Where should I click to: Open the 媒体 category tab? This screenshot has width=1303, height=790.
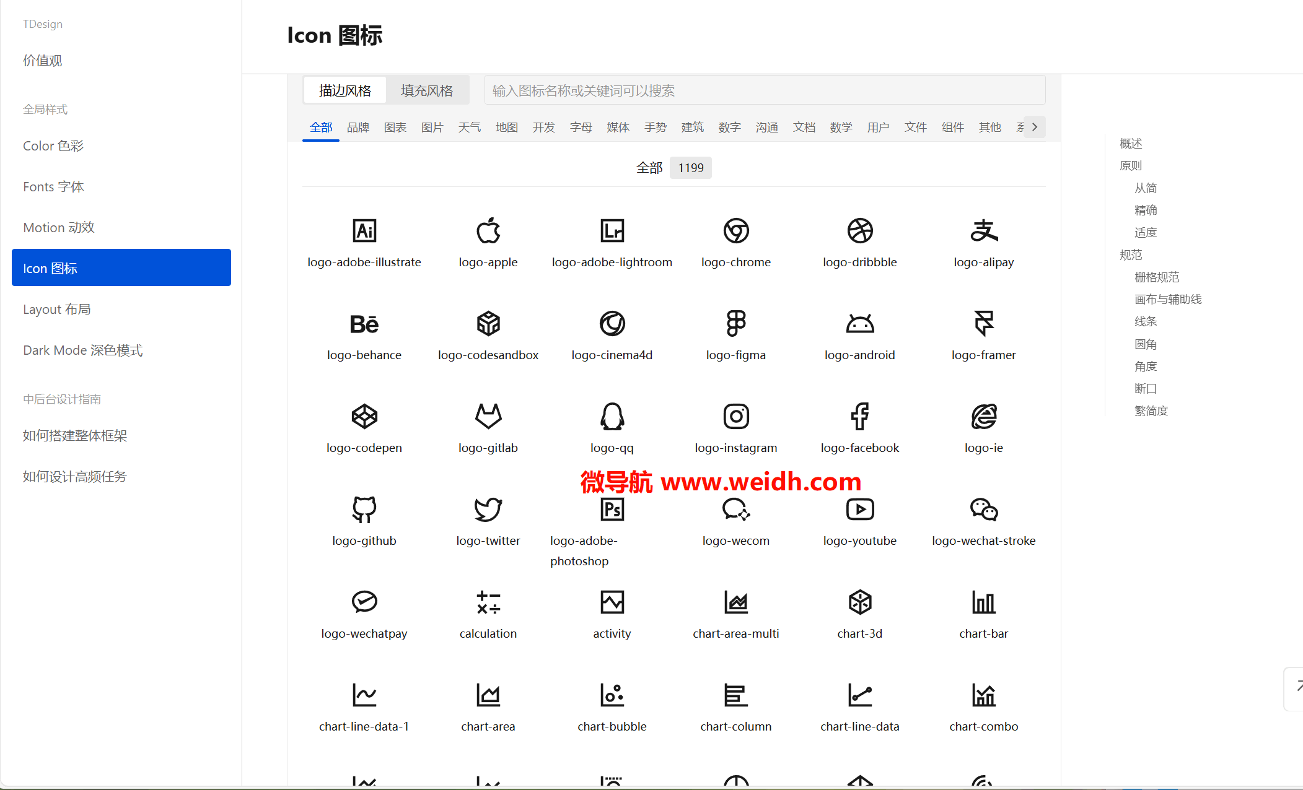[618, 127]
